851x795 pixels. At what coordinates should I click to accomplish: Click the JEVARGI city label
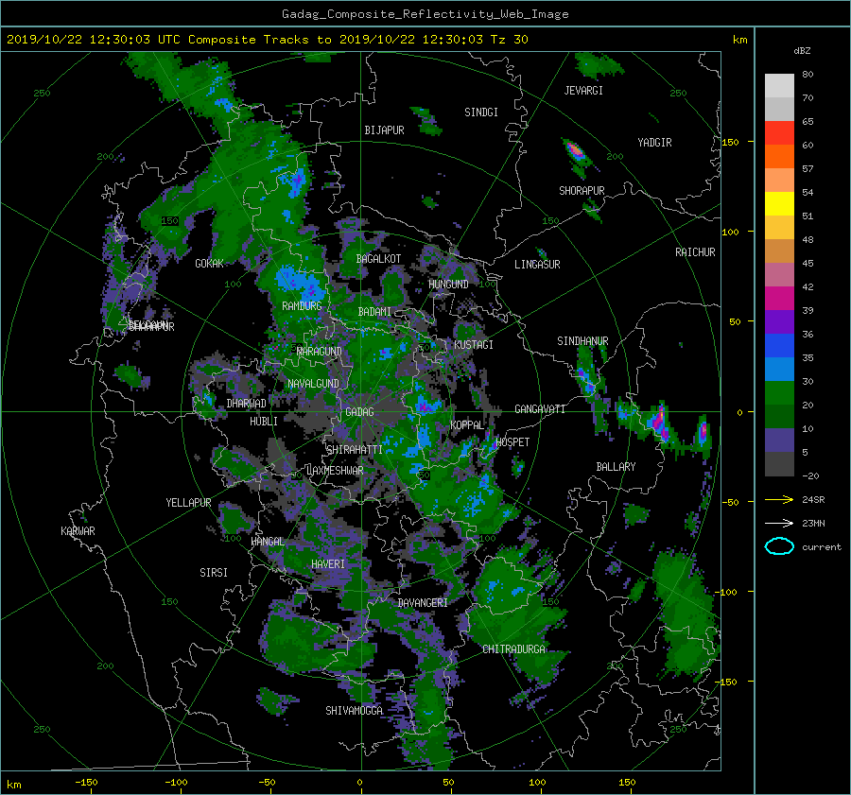(583, 91)
